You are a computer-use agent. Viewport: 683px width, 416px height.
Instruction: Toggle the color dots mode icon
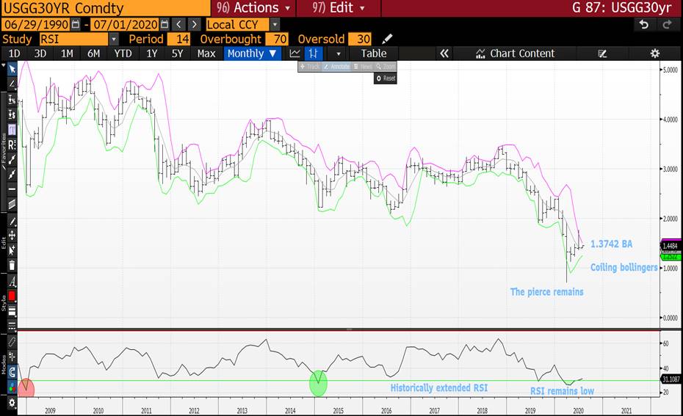point(12,387)
